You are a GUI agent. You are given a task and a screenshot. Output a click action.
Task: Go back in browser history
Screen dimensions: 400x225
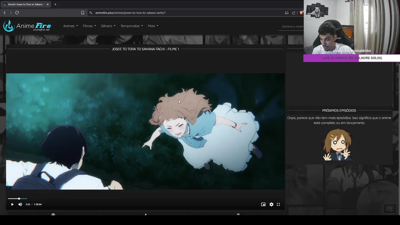coord(4,13)
